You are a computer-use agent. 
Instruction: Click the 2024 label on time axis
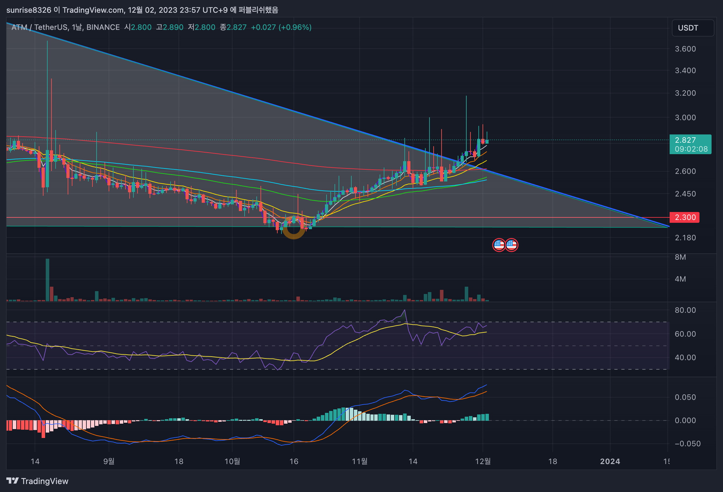[610, 461]
